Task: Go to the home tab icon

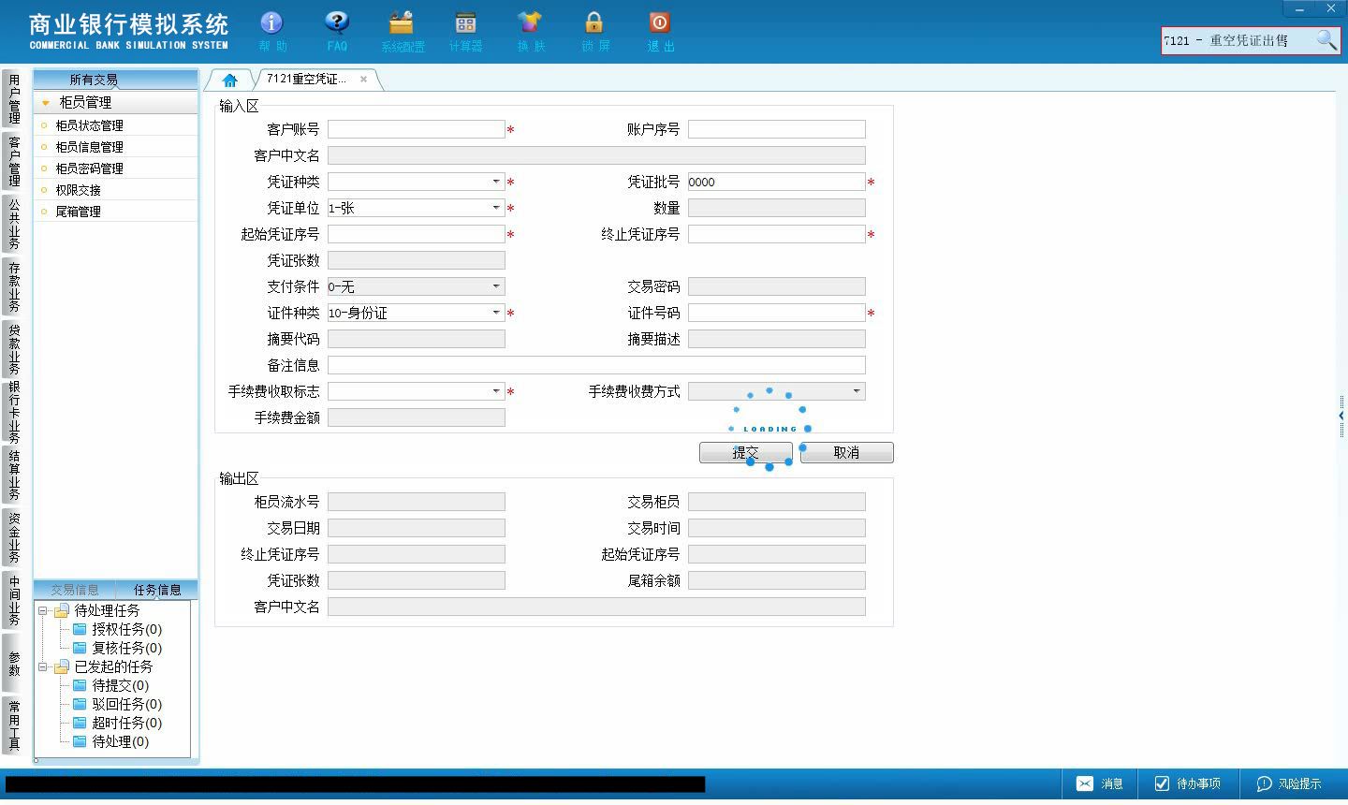Action: (x=229, y=80)
